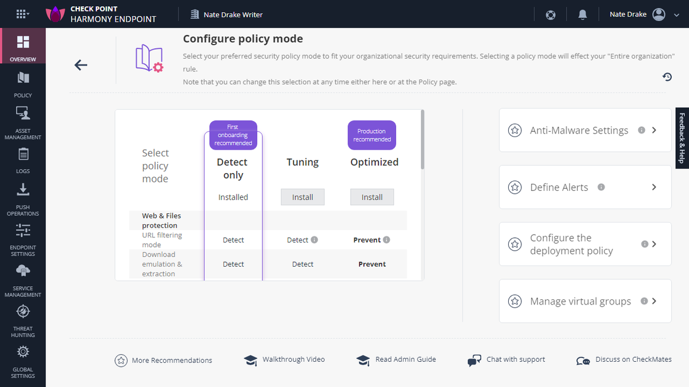The image size is (689, 387).
Task: Click the revision history clock icon
Action: coord(667,76)
